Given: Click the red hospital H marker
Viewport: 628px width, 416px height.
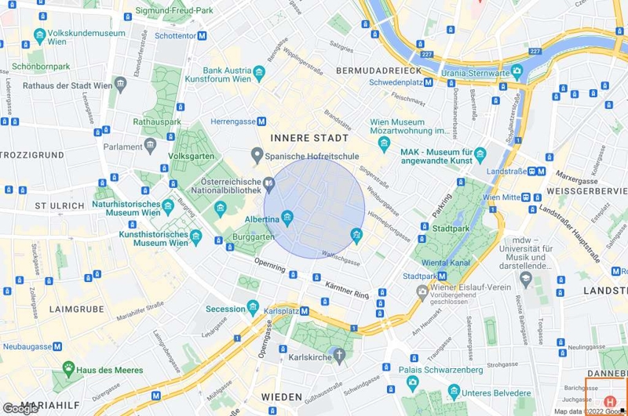Looking at the screenshot, I should [610, 401].
